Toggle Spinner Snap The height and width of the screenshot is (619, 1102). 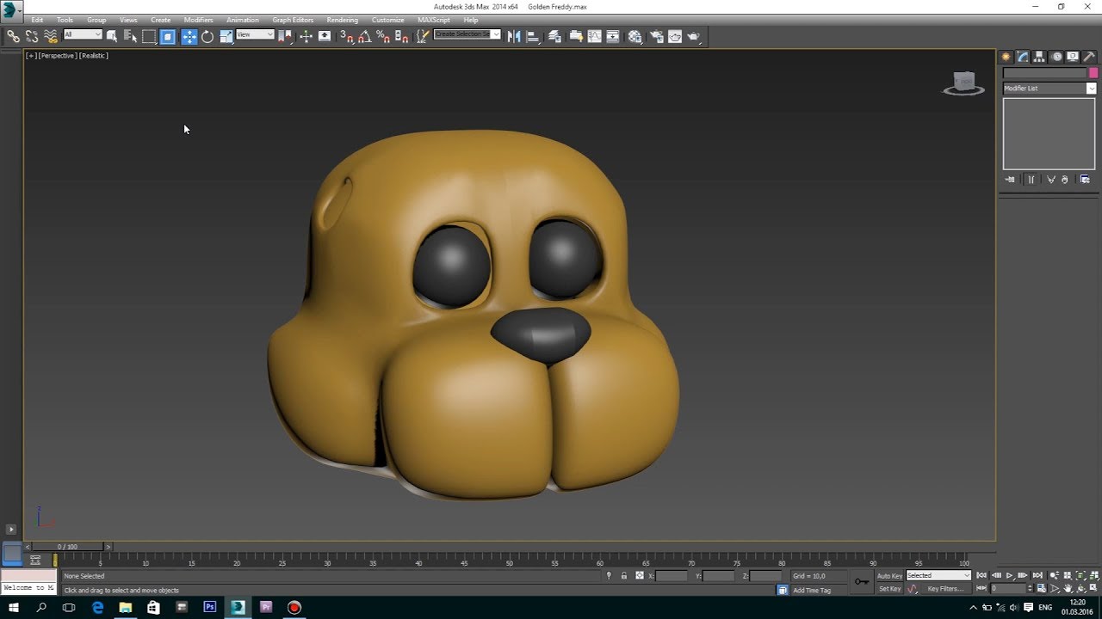(400, 36)
